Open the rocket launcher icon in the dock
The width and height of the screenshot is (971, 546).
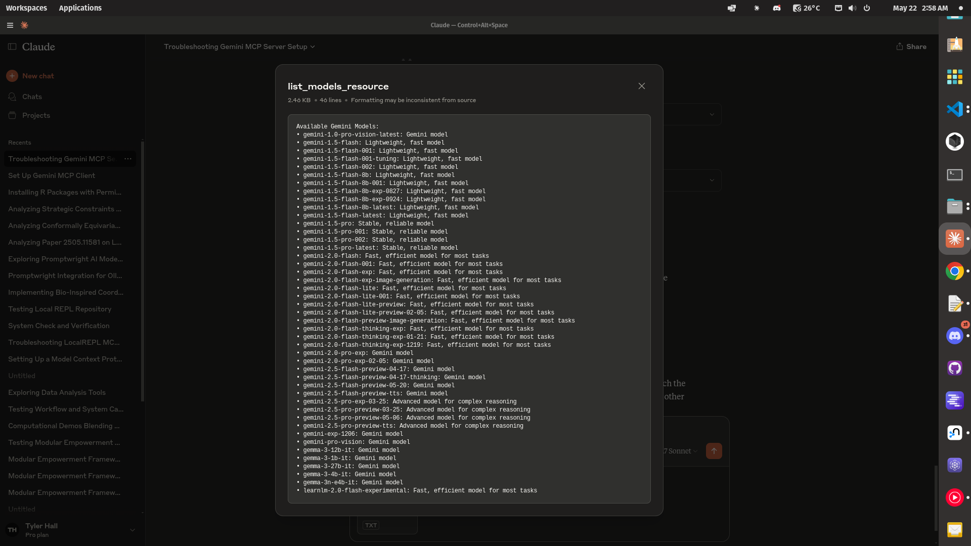(x=954, y=44)
